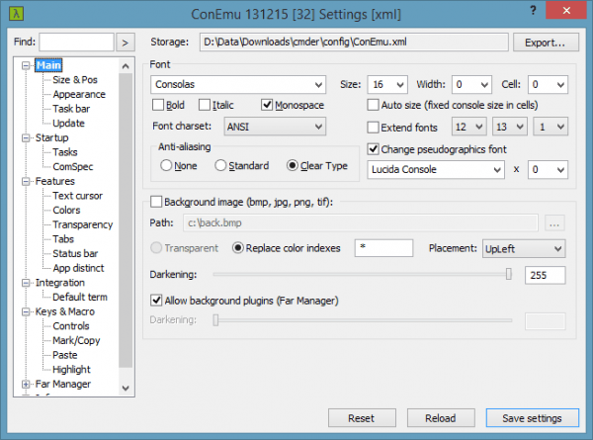Enable the Bold font checkbox
Image resolution: width=593 pixels, height=440 pixels.
point(159,105)
